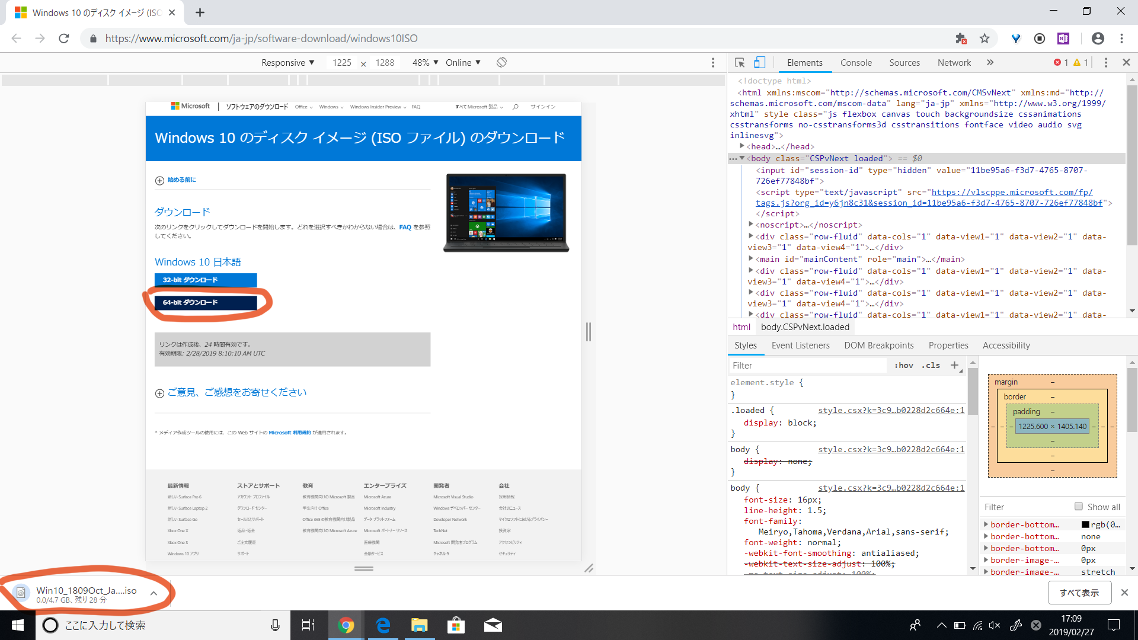Click the 64-bit ダウンロード button
Screen dimensions: 1138x640
tap(205, 303)
